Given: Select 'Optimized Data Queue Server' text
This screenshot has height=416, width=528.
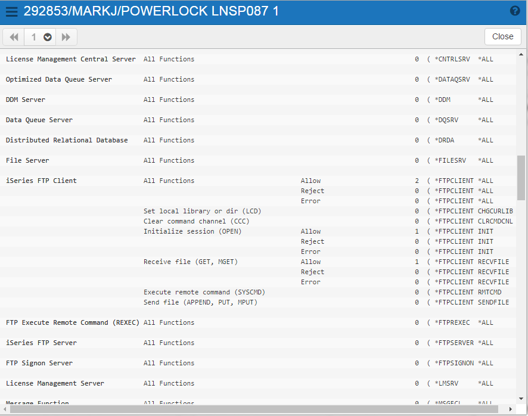Looking at the screenshot, I should 59,79.
